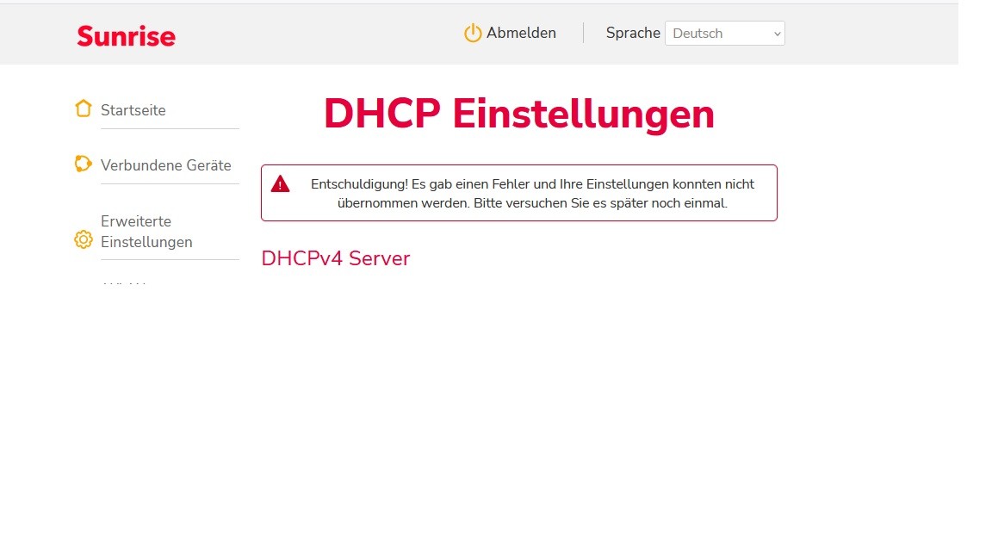The width and height of the screenshot is (992, 558).
Task: Click the Abmelden logout link text
Action: [521, 33]
